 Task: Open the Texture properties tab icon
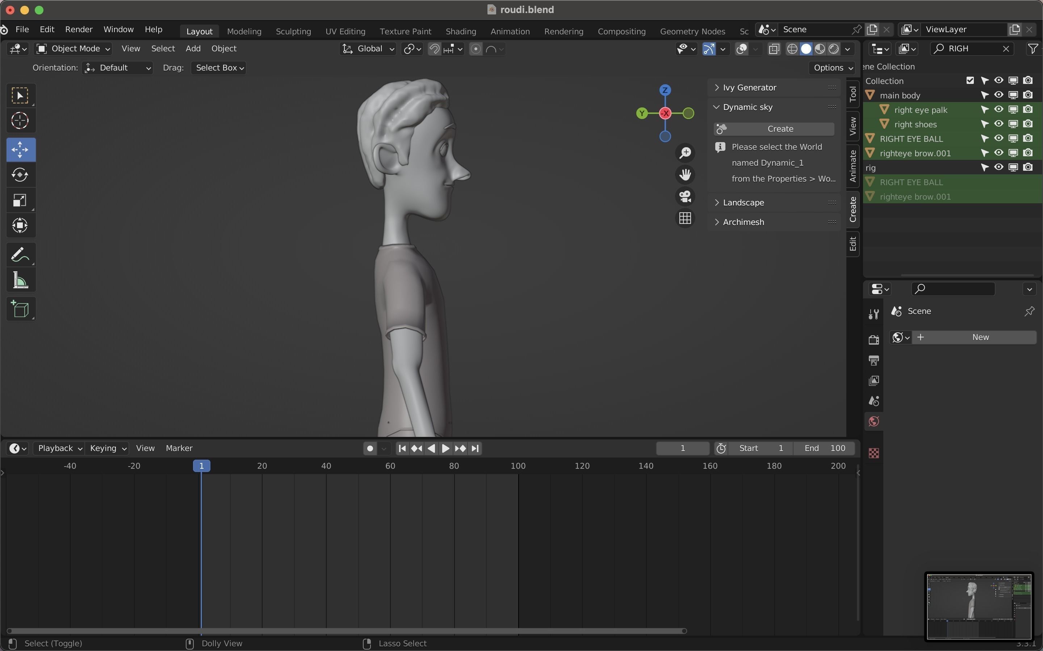(x=874, y=453)
